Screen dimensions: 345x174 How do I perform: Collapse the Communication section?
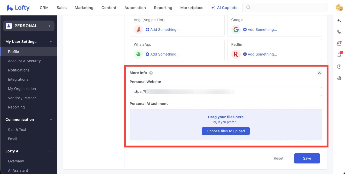[51, 120]
